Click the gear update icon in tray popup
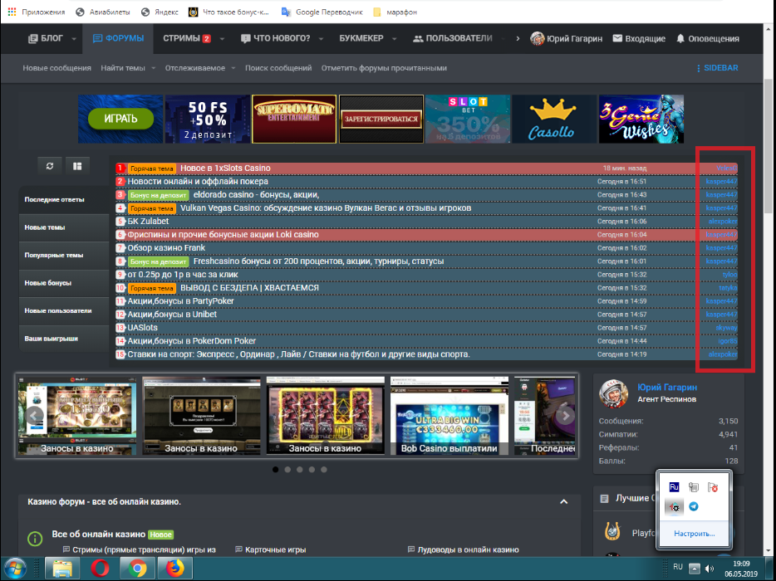The width and height of the screenshot is (776, 581). pos(674,507)
